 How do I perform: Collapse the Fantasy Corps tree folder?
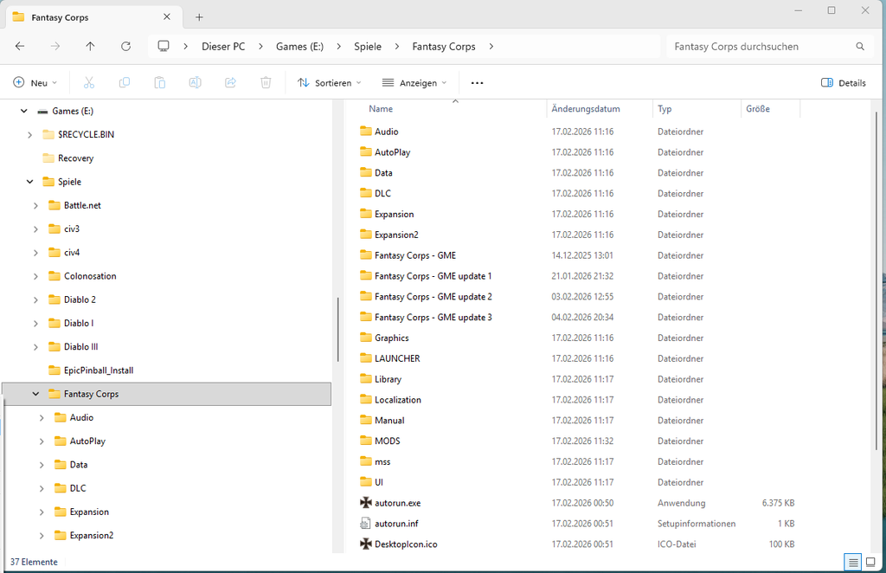pos(35,394)
